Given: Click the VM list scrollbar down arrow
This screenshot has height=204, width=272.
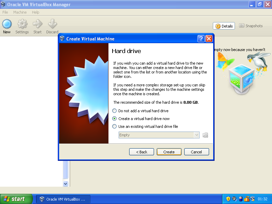Looking at the screenshot, I should pyautogui.click(x=65, y=184).
